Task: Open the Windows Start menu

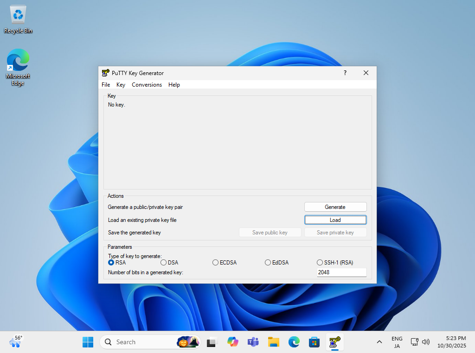Action: 88,342
